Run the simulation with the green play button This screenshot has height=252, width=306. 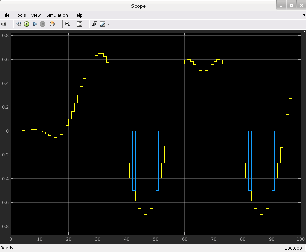point(27,24)
